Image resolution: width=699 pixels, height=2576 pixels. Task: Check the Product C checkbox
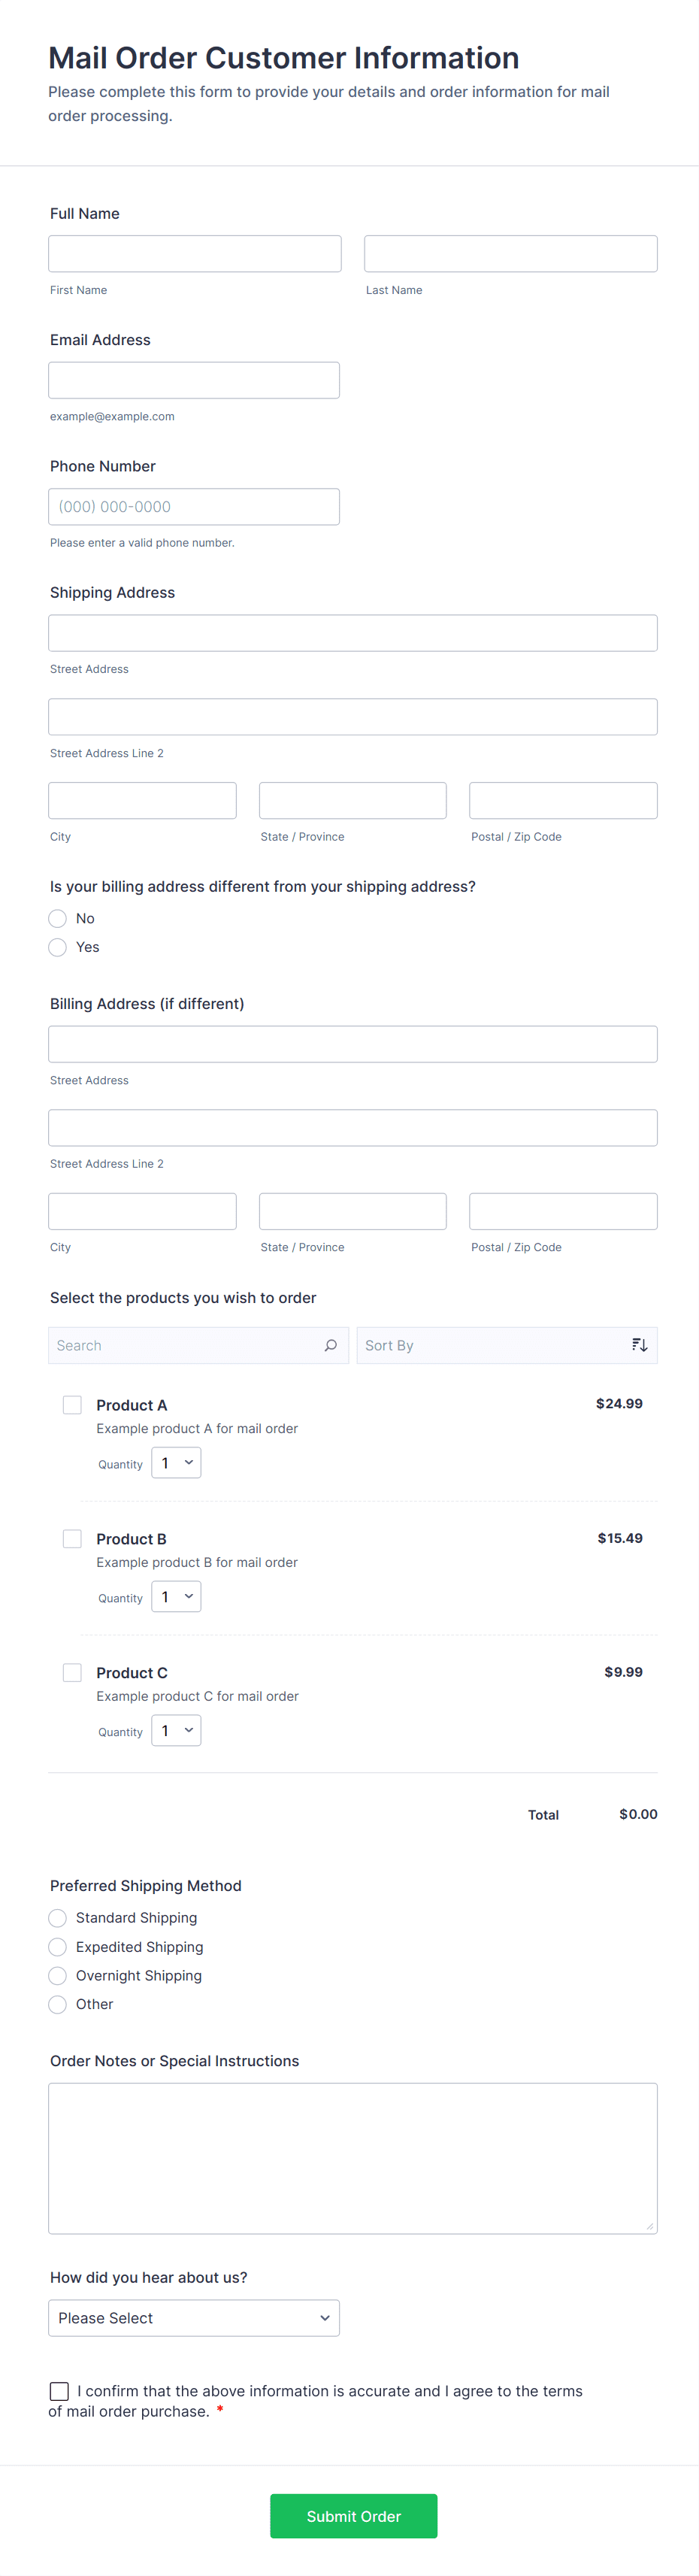point(72,1672)
